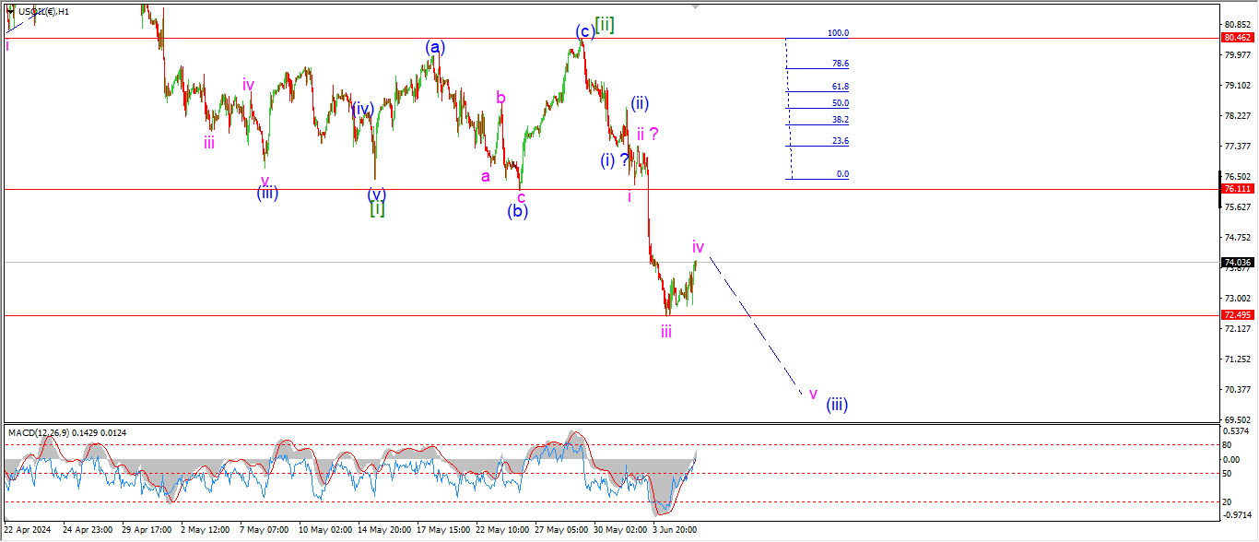Select the 76.111 red price tag
1259x542 pixels.
tap(1236, 188)
